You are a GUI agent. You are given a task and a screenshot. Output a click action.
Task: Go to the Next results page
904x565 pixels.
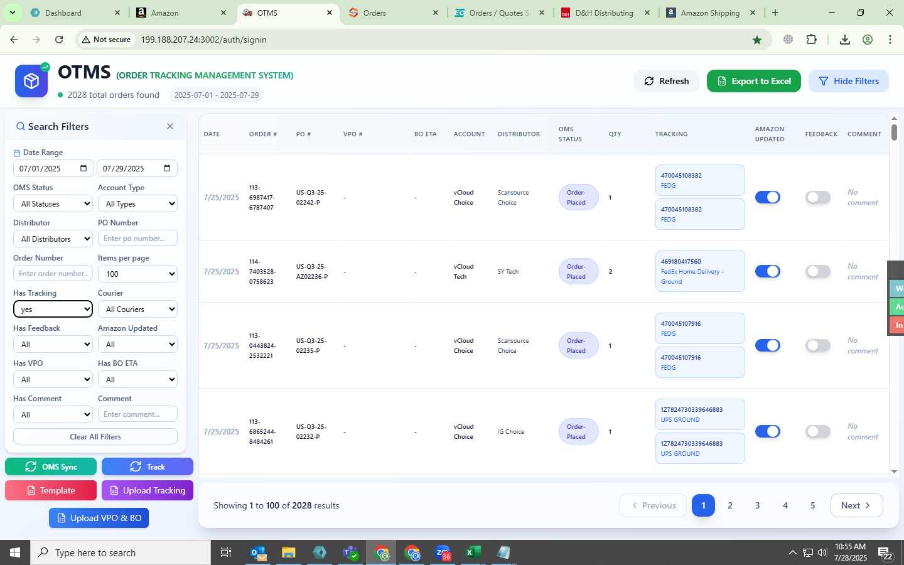pyautogui.click(x=857, y=505)
